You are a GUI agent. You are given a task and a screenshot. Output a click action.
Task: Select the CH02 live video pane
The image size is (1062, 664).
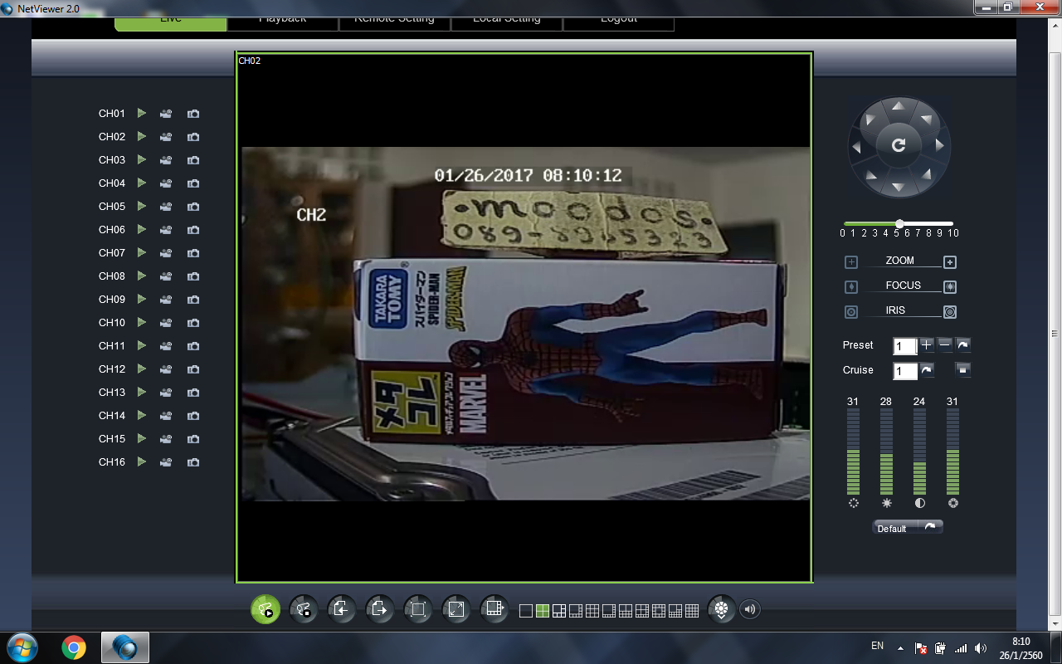(x=524, y=317)
